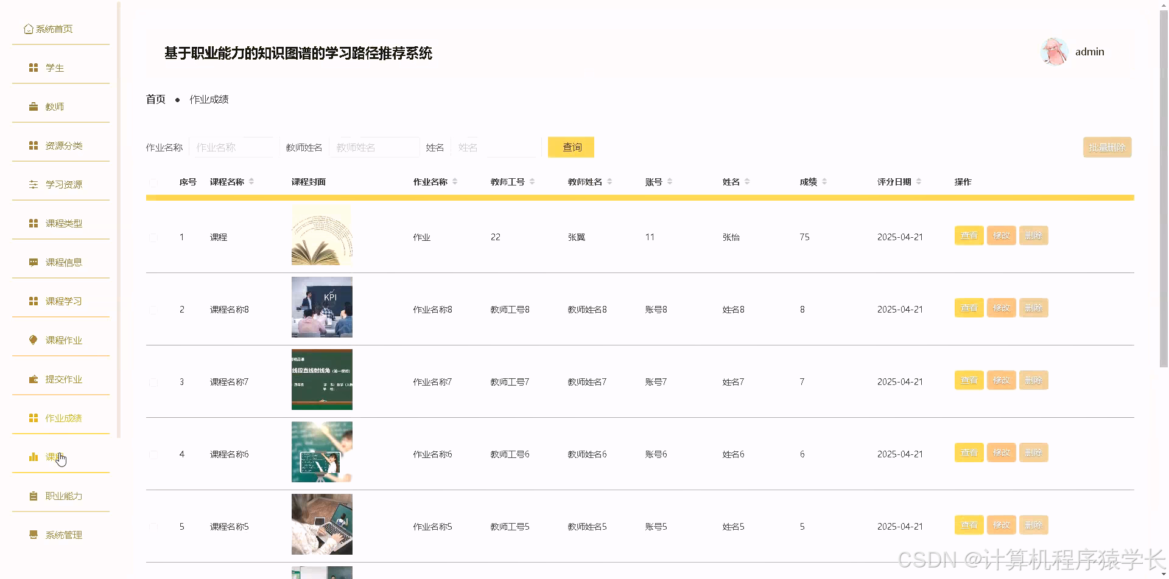This screenshot has width=1169, height=579.
Task: Sort the 成绩 column
Action: [824, 181]
